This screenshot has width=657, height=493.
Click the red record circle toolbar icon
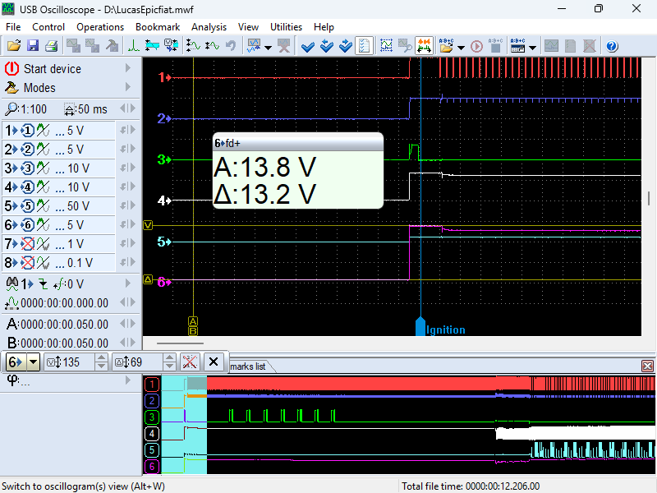[476, 46]
